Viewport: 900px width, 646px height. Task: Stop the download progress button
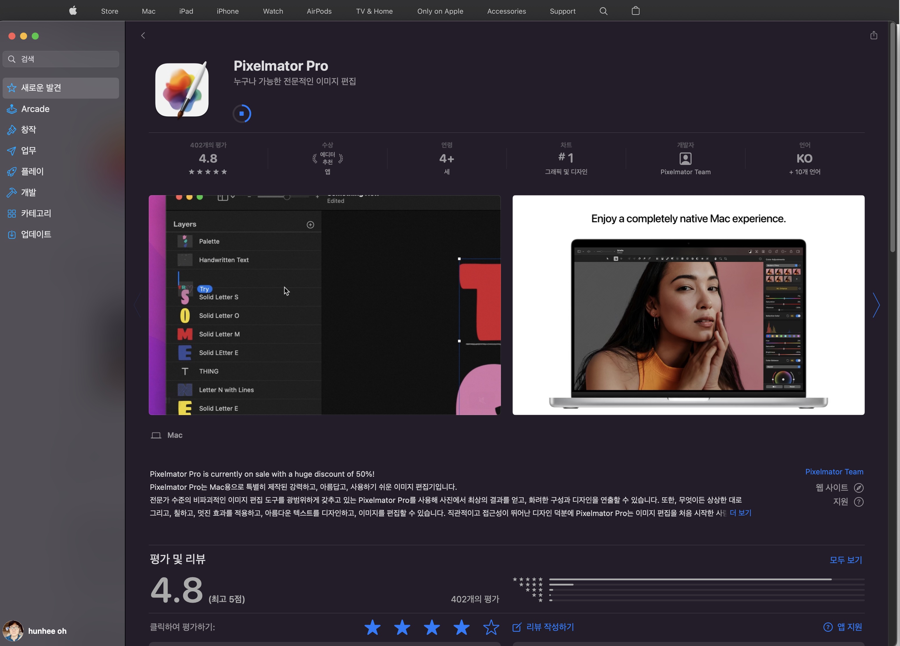pos(242,114)
